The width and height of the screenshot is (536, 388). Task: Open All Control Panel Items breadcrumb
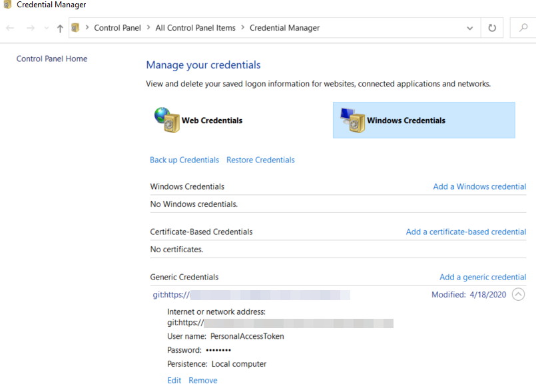[x=196, y=28]
